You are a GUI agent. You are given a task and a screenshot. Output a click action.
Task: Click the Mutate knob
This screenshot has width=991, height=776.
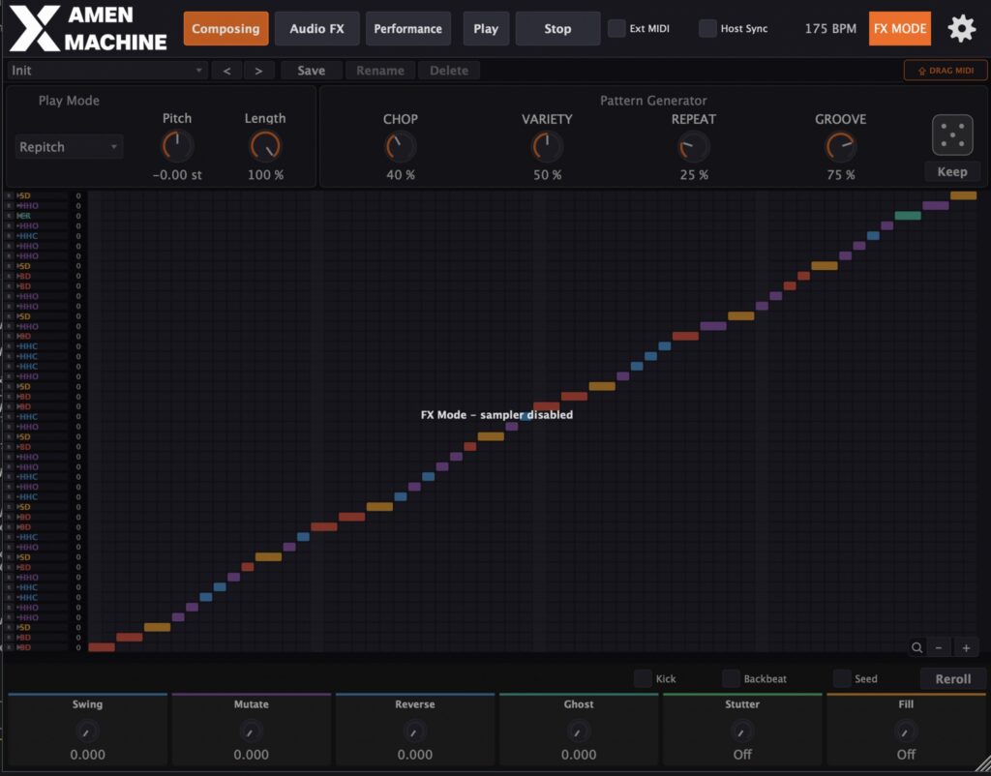click(251, 731)
